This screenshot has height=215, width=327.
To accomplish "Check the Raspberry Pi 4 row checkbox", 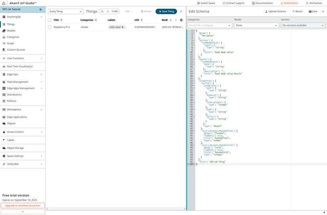I will 50,27.
